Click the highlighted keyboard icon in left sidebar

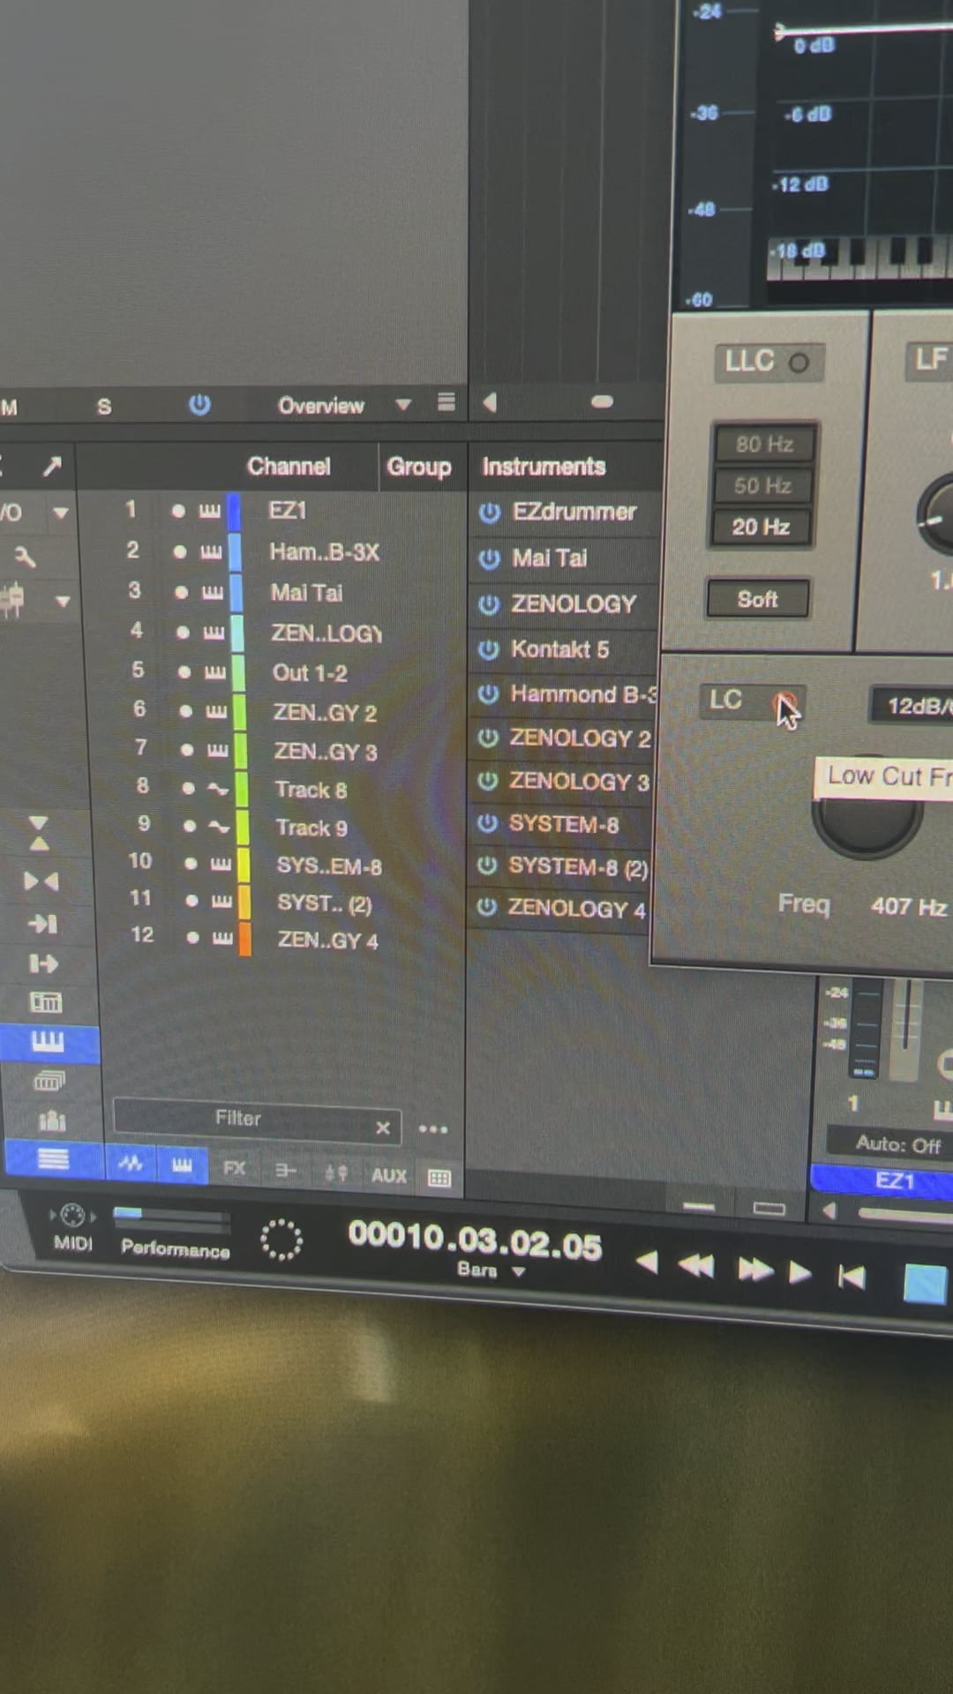pos(48,1043)
